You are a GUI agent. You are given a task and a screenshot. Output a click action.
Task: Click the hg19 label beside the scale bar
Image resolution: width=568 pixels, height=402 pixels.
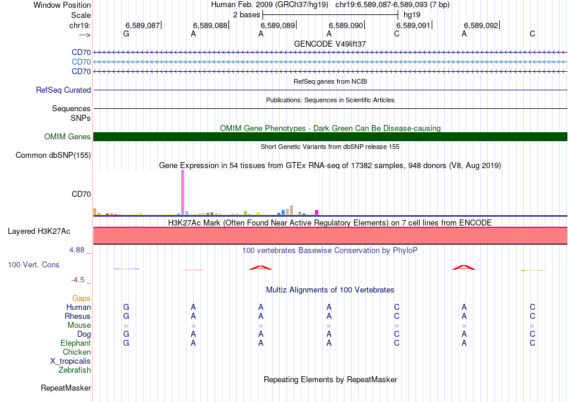412,15
